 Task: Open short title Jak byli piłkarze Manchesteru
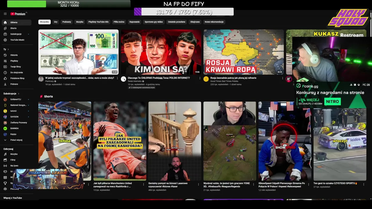click(x=113, y=185)
